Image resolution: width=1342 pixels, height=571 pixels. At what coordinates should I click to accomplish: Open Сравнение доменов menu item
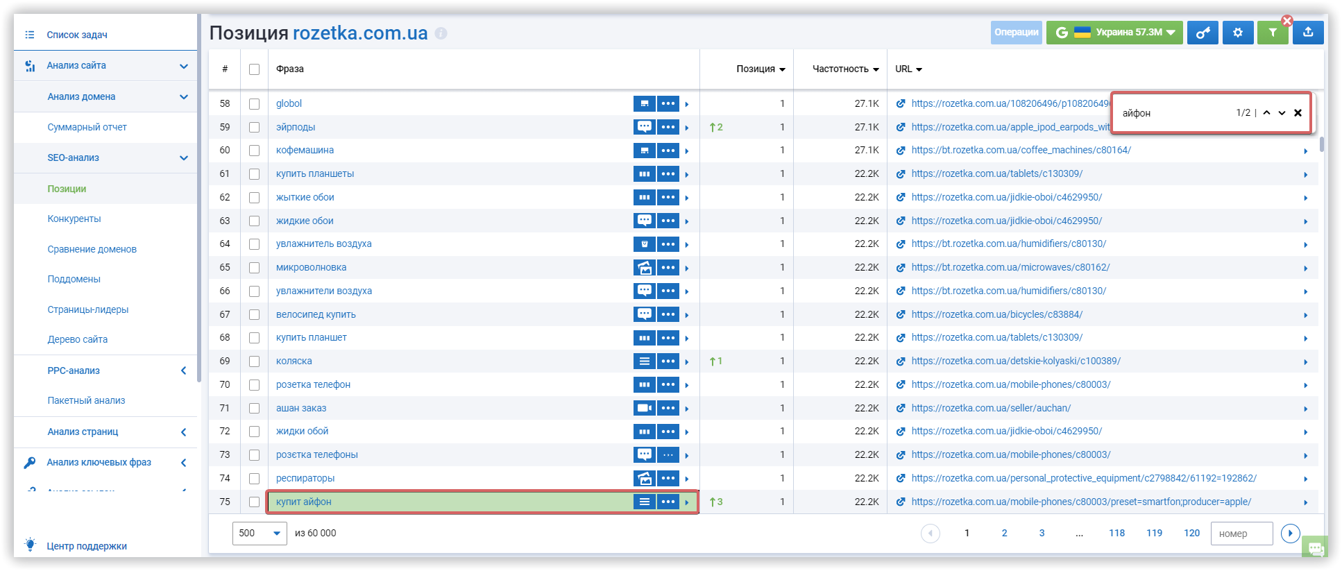tap(92, 250)
